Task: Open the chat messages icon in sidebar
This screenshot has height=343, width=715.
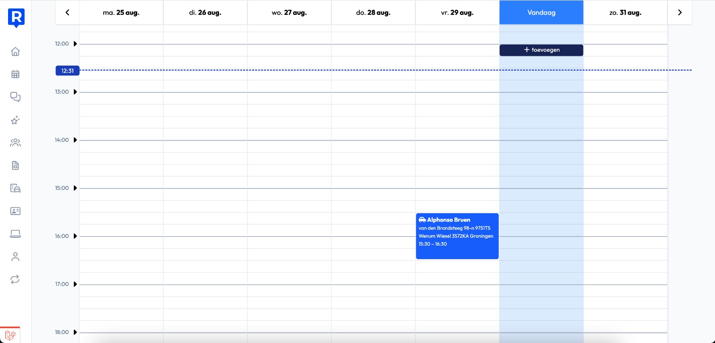Action: (15, 97)
